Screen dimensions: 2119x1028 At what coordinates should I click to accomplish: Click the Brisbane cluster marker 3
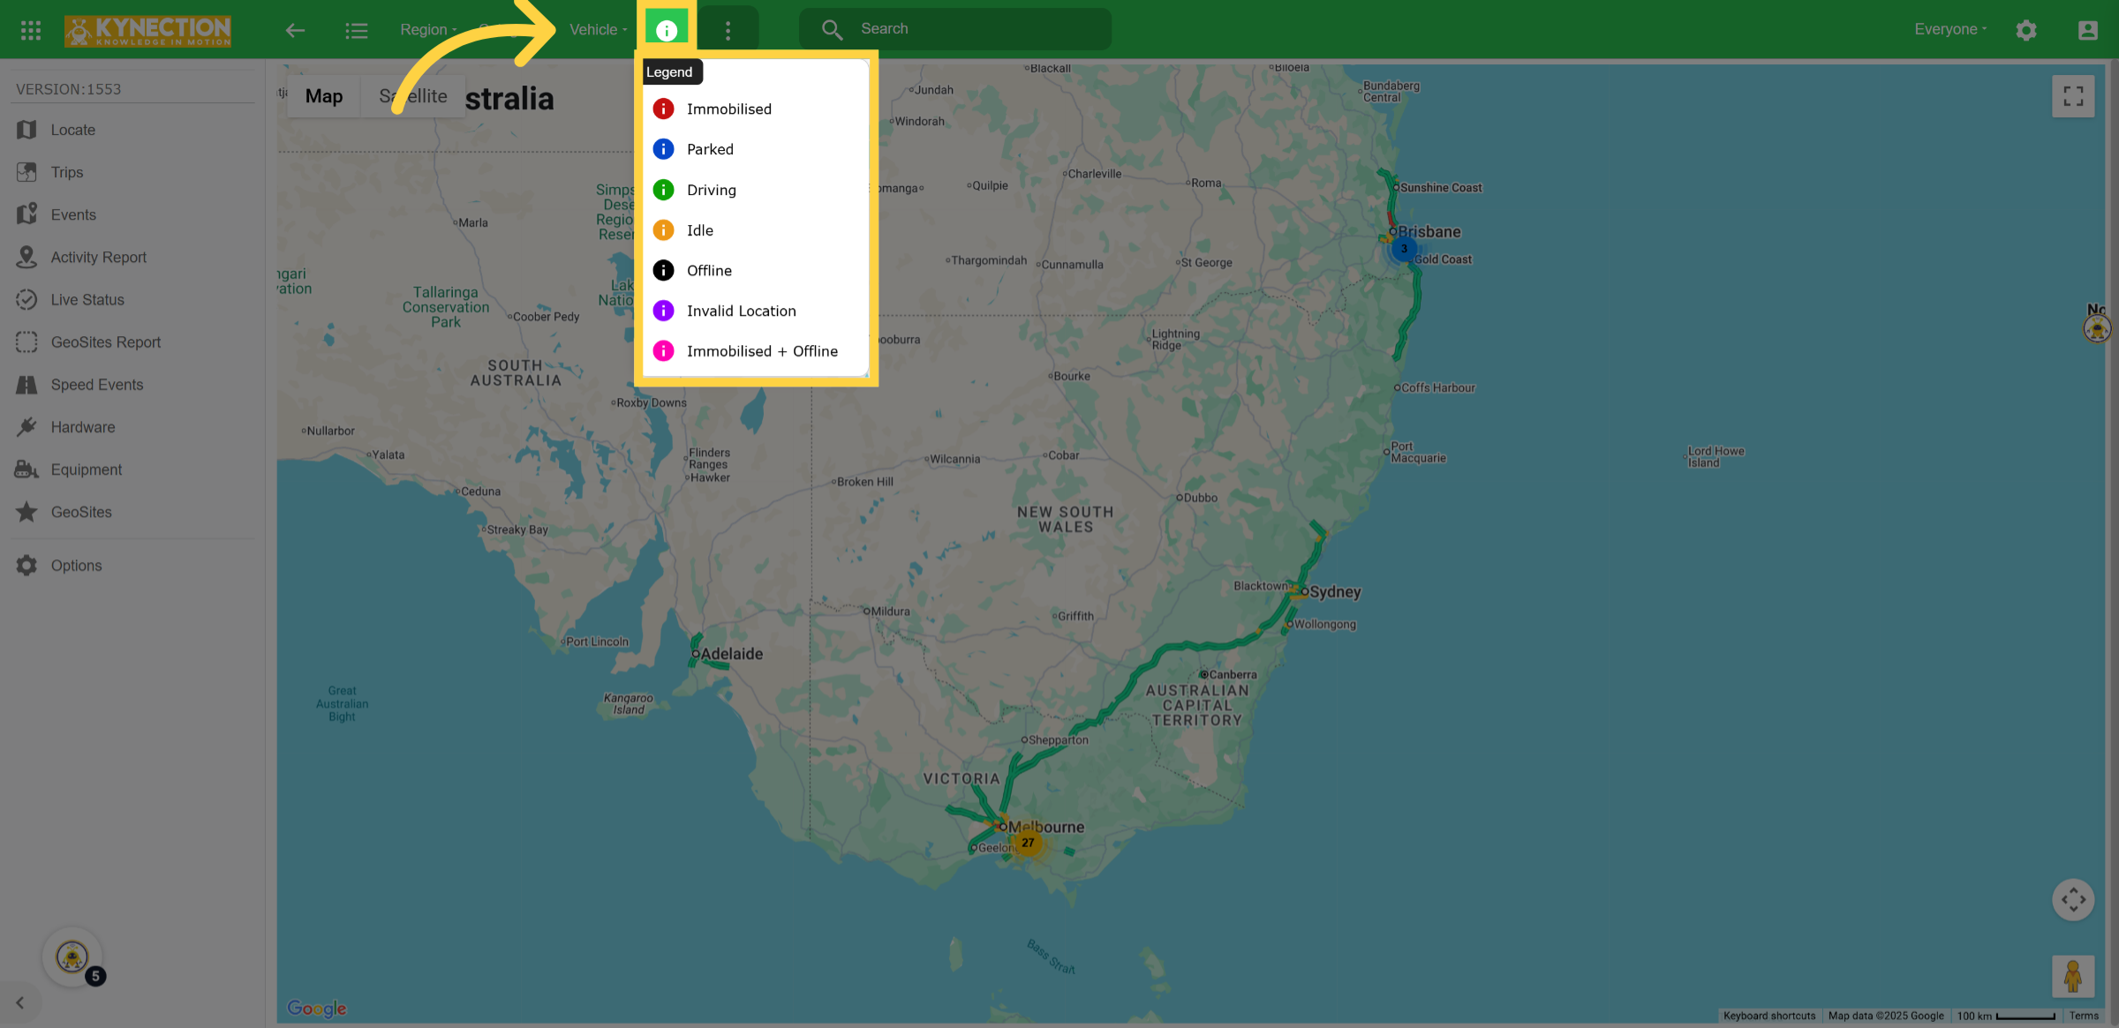pos(1404,249)
